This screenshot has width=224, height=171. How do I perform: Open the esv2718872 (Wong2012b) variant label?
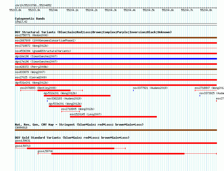click(32, 46)
